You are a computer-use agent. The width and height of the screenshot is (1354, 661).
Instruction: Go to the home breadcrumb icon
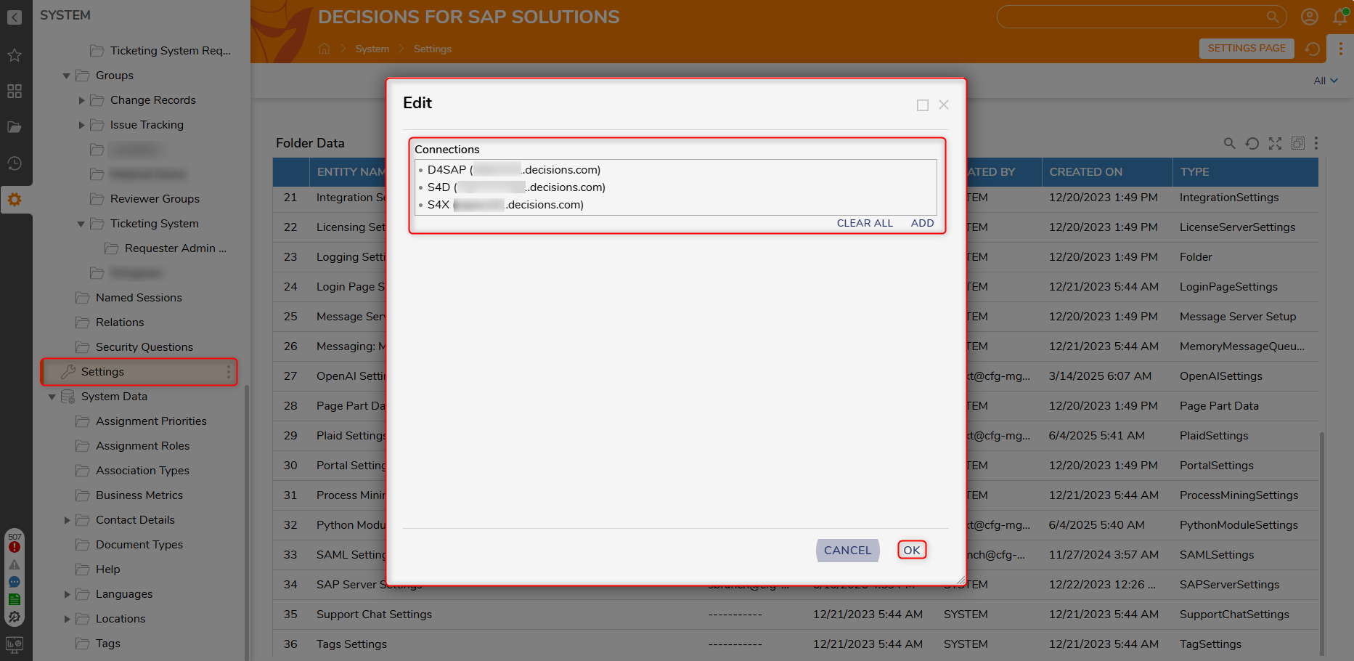coord(325,49)
